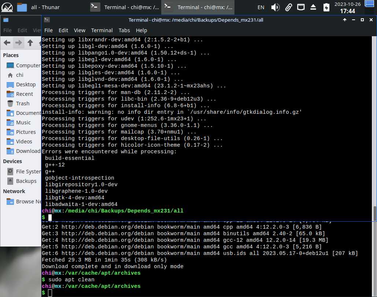Click the front terminal's vertical scrollbar handle
Image resolution: width=377 pixels, height=297 pixels.
pos(374,213)
